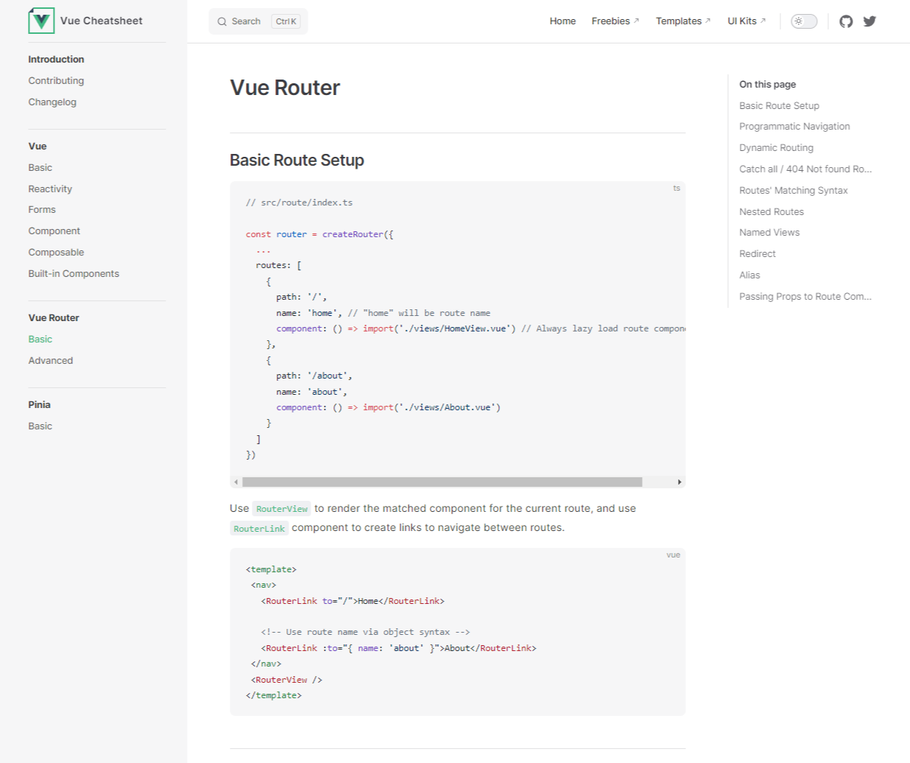Open Advanced under Vue Router

[x=51, y=360]
